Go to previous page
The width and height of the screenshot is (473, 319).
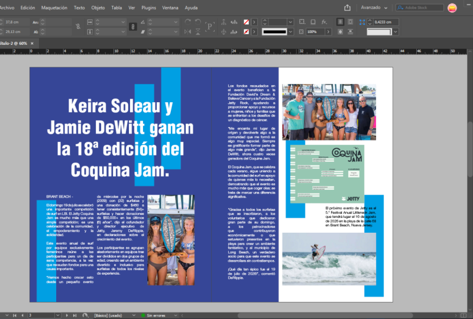22,315
